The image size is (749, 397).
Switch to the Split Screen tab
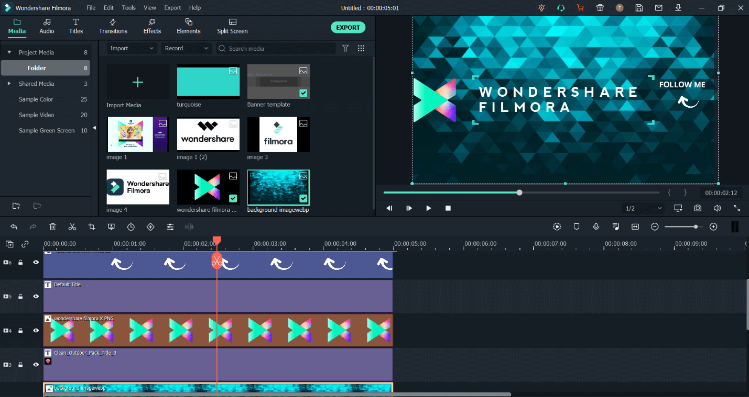[232, 26]
